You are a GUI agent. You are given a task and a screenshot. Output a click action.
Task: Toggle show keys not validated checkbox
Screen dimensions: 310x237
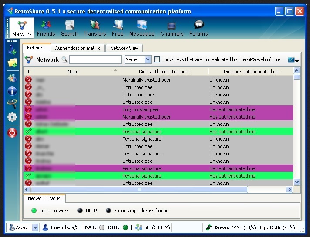tap(157, 59)
